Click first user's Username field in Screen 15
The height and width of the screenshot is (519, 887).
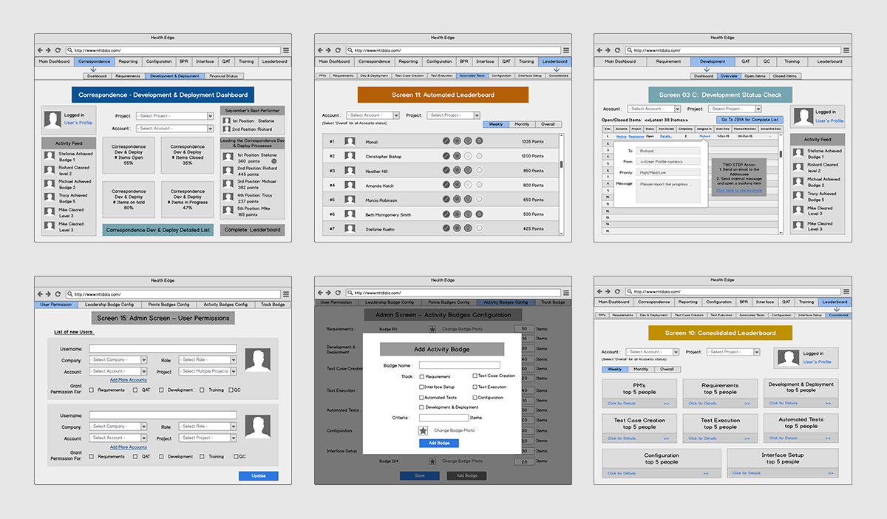point(163,348)
